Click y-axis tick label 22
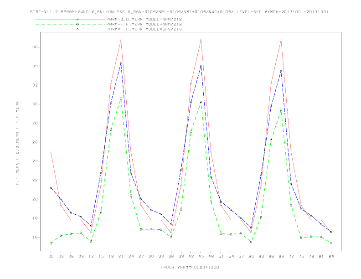Viewport: 361px width, 279px height. pyautogui.click(x=35, y=180)
